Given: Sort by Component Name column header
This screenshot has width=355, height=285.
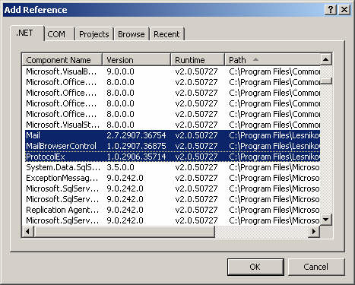Looking at the screenshot, I should pyautogui.click(x=62, y=60).
